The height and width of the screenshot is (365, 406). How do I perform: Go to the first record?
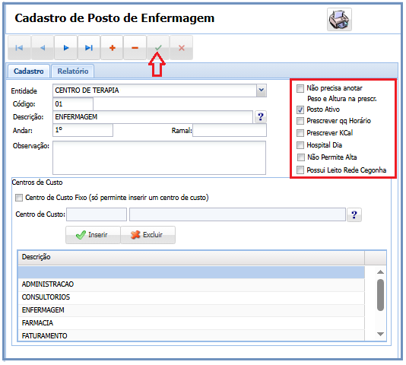(19, 48)
